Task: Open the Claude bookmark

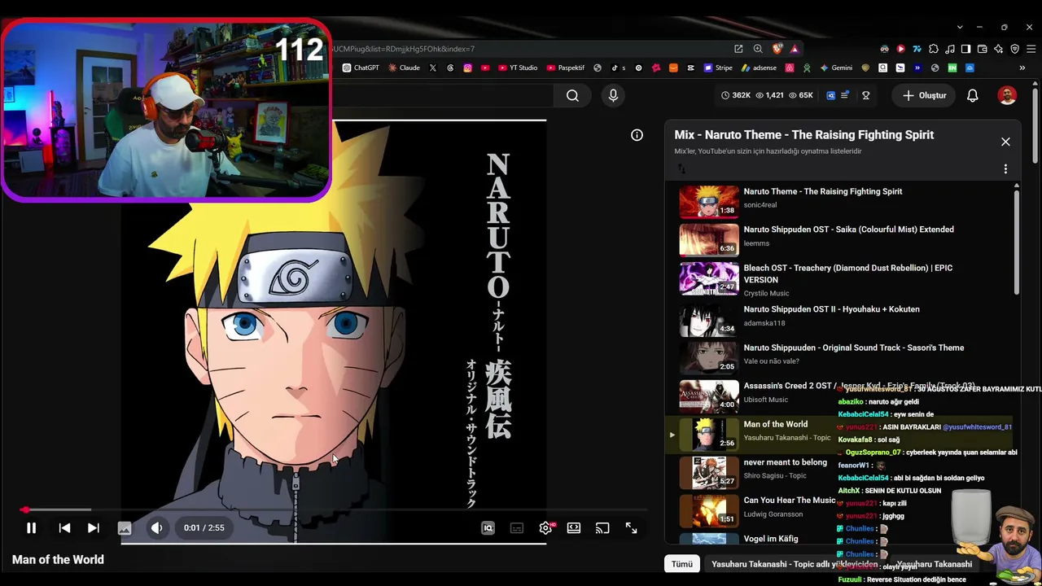Action: (x=404, y=68)
